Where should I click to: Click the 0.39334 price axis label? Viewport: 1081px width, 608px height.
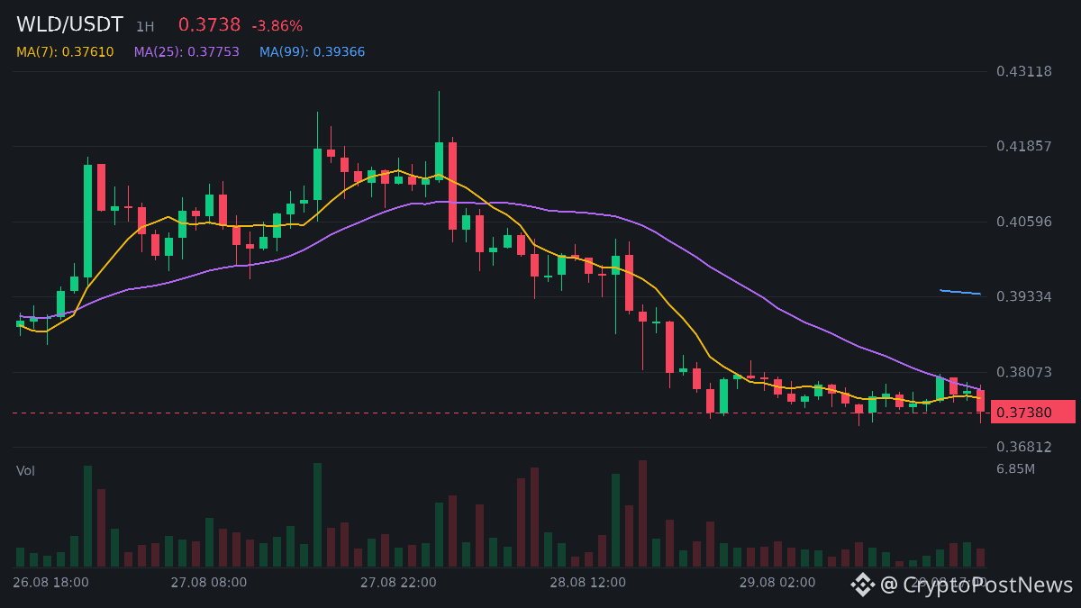tap(1024, 296)
